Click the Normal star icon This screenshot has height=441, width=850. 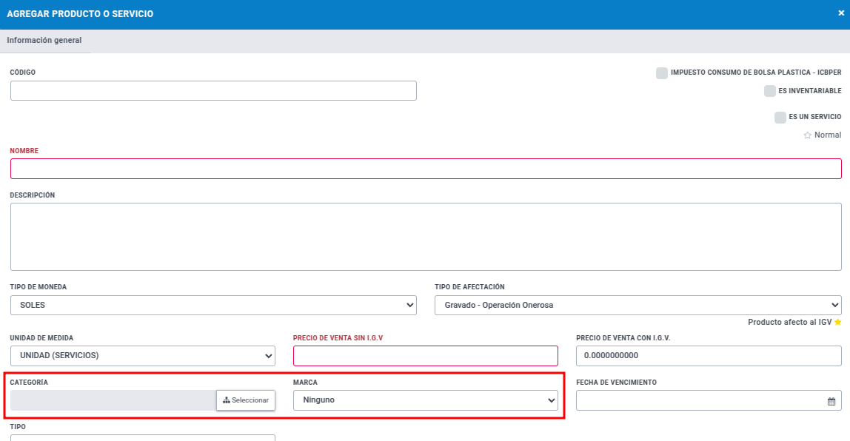pyautogui.click(x=807, y=135)
